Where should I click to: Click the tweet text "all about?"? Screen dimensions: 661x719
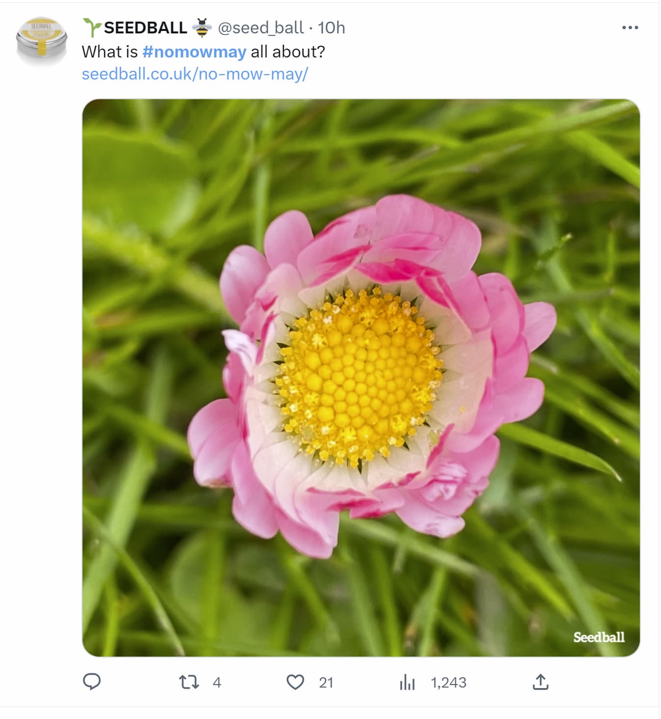[x=288, y=52]
